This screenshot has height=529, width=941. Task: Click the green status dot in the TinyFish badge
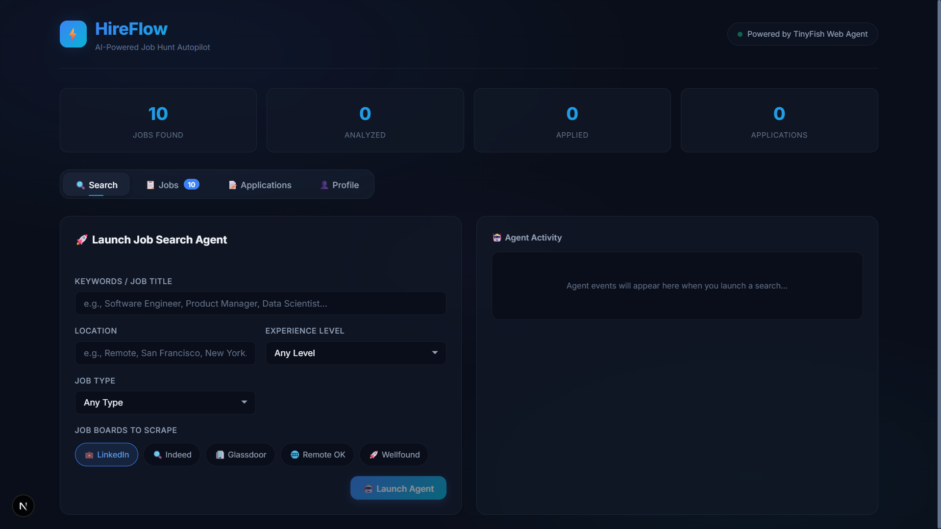pyautogui.click(x=740, y=34)
